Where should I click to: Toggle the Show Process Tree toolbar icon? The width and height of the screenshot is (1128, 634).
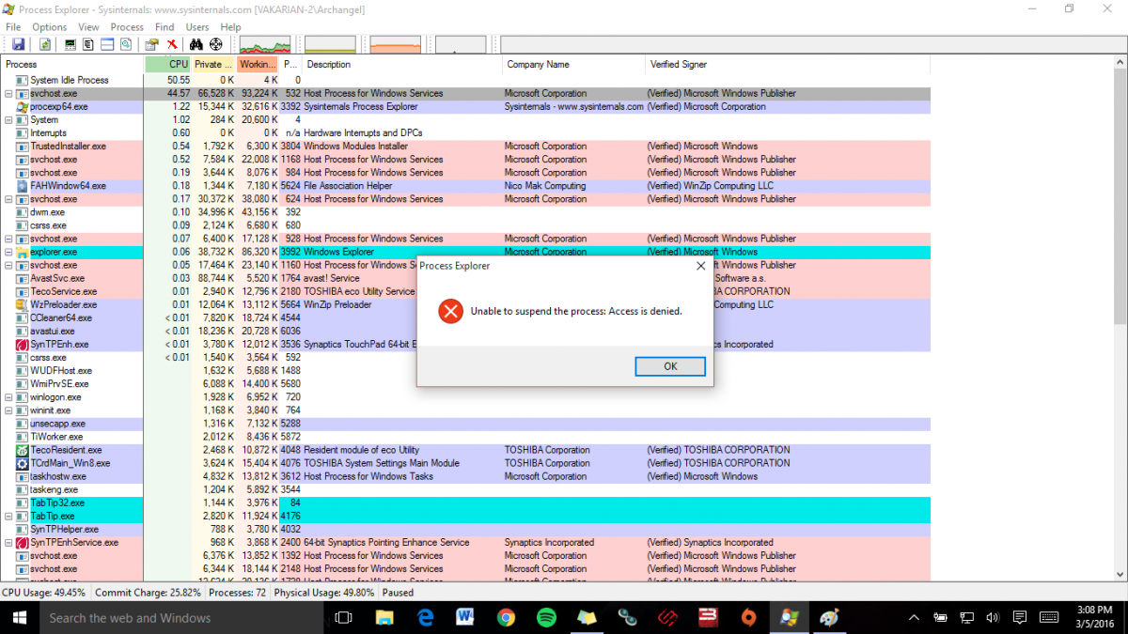coord(87,44)
